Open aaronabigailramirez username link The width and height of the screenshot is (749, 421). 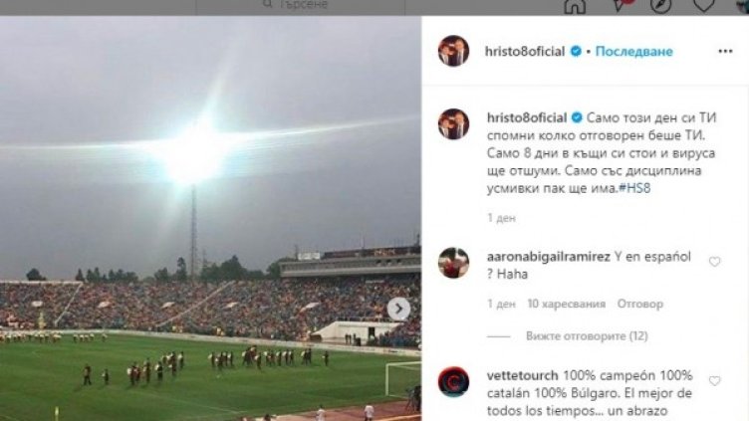(x=549, y=257)
